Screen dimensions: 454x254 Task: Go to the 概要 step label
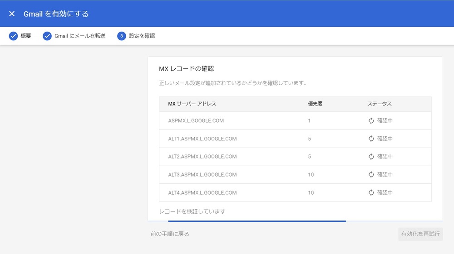point(26,36)
